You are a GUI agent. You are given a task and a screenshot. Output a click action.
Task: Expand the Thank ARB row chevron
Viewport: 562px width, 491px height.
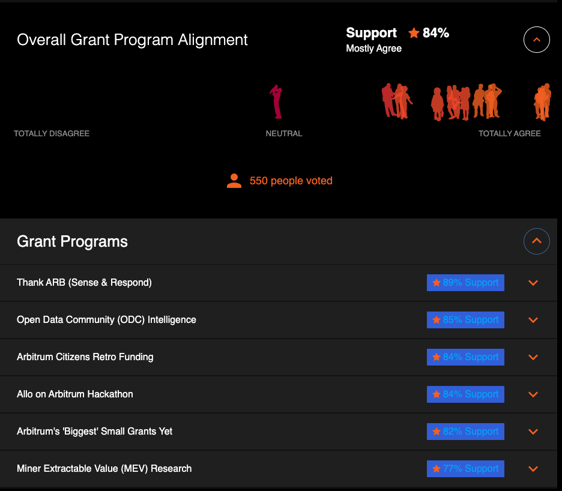pyautogui.click(x=533, y=283)
